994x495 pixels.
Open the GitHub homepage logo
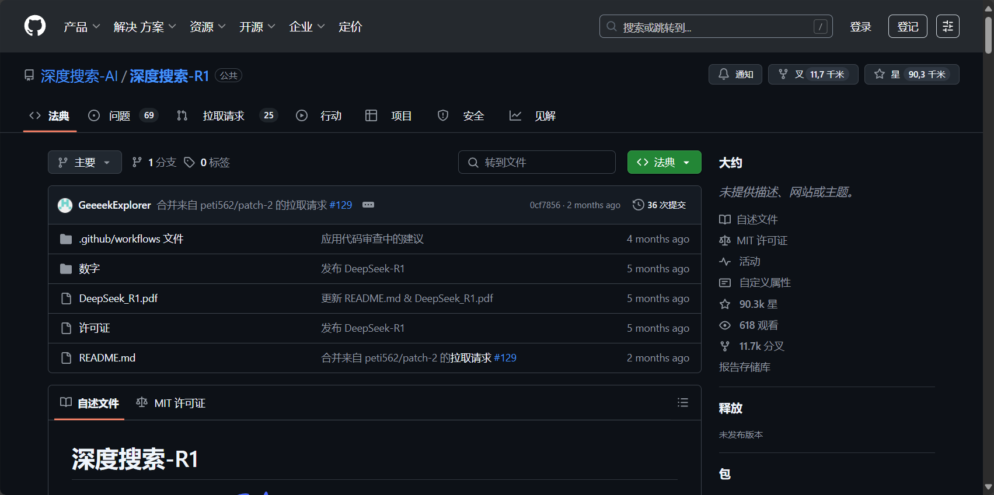pyautogui.click(x=35, y=26)
